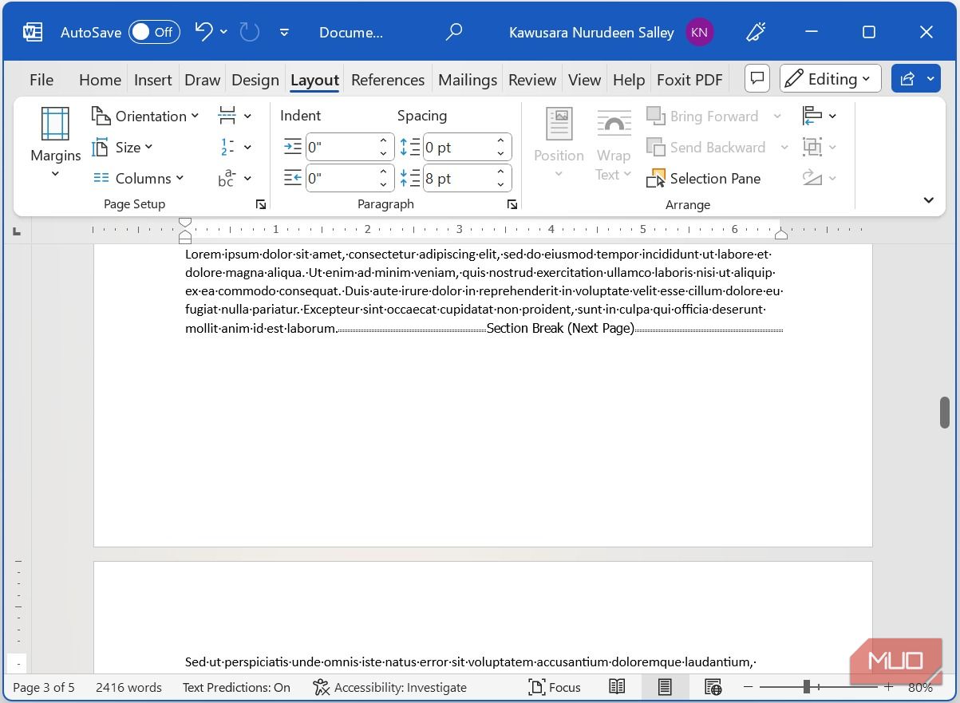Screen dimensions: 960x703
Task: Open the Selection Pane
Action: click(x=704, y=179)
